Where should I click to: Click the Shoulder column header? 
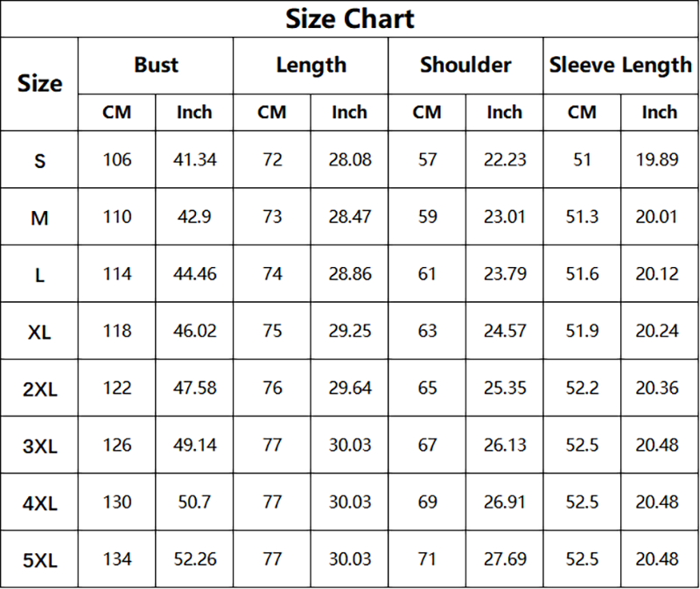click(x=465, y=65)
